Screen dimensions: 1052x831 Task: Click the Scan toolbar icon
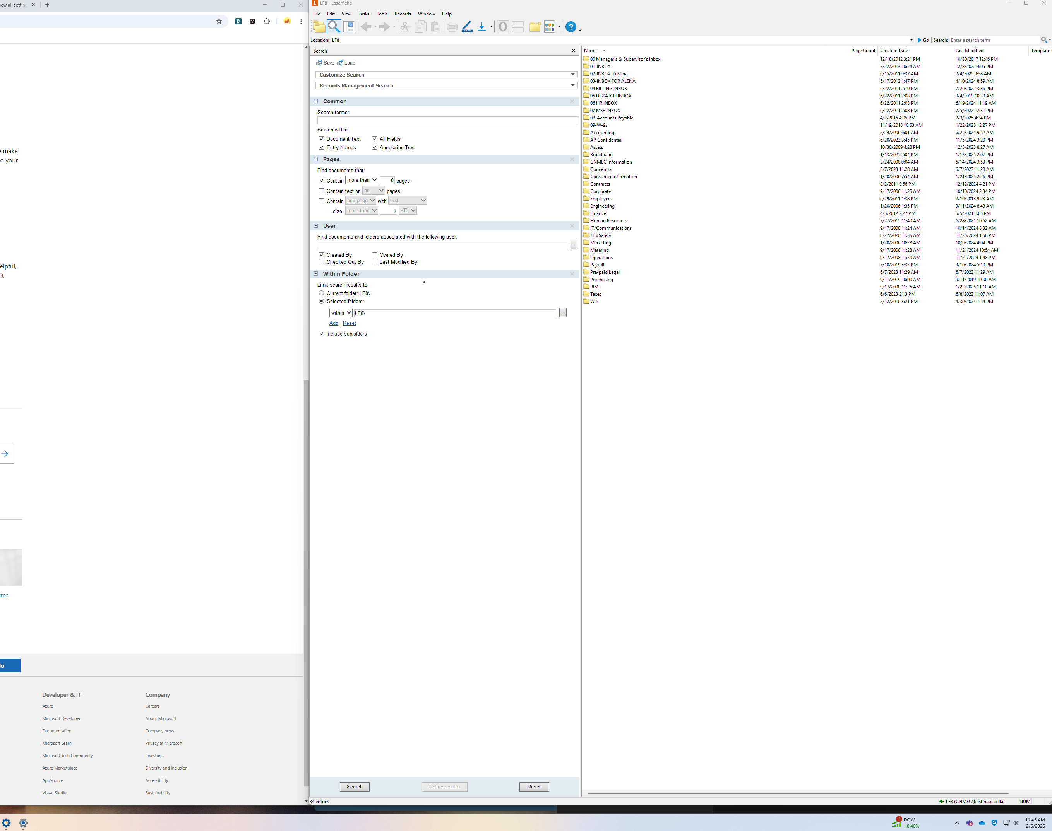(467, 27)
